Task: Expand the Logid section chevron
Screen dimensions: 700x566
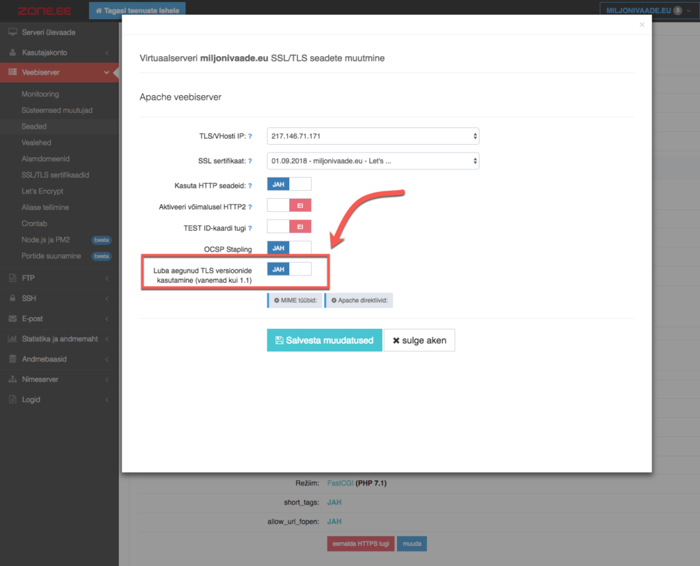Action: pos(107,399)
